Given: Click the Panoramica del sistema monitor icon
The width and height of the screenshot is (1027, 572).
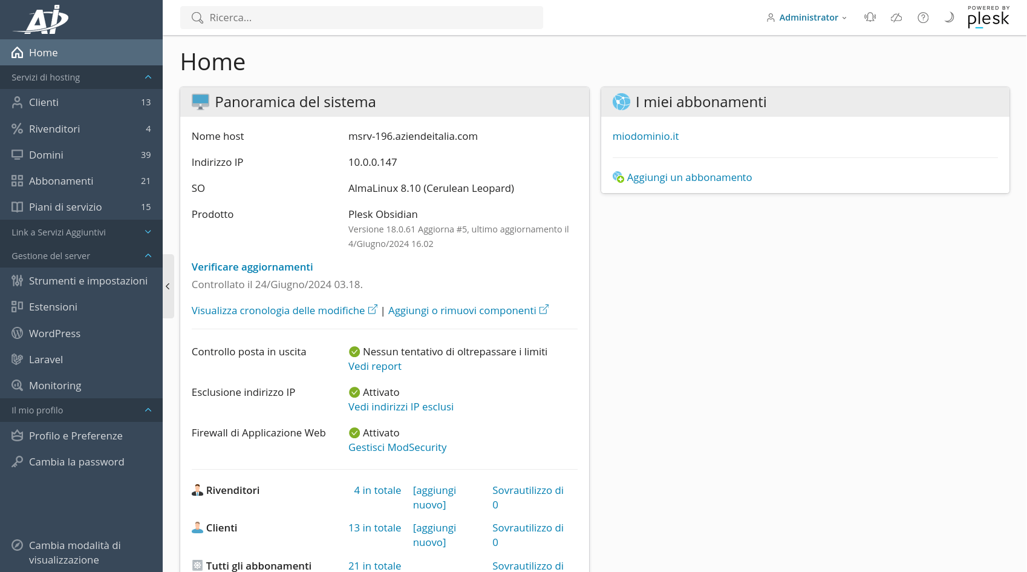Looking at the screenshot, I should click(x=200, y=102).
